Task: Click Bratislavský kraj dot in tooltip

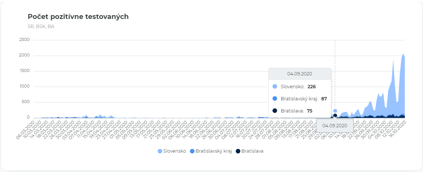Action: pyautogui.click(x=275, y=99)
